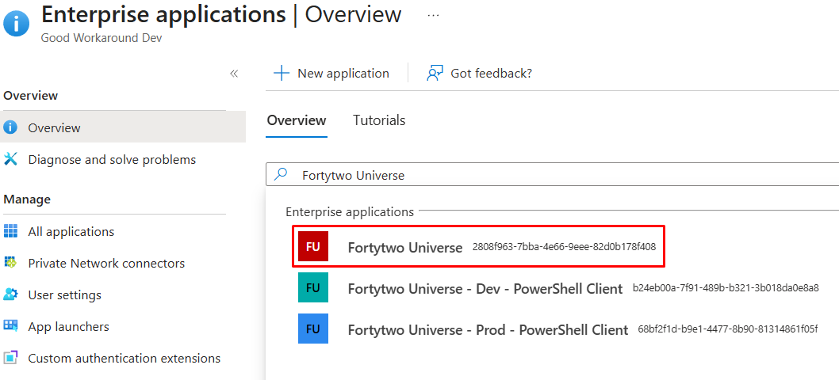Click the Diagnose and solve problems wrench icon

(x=10, y=159)
